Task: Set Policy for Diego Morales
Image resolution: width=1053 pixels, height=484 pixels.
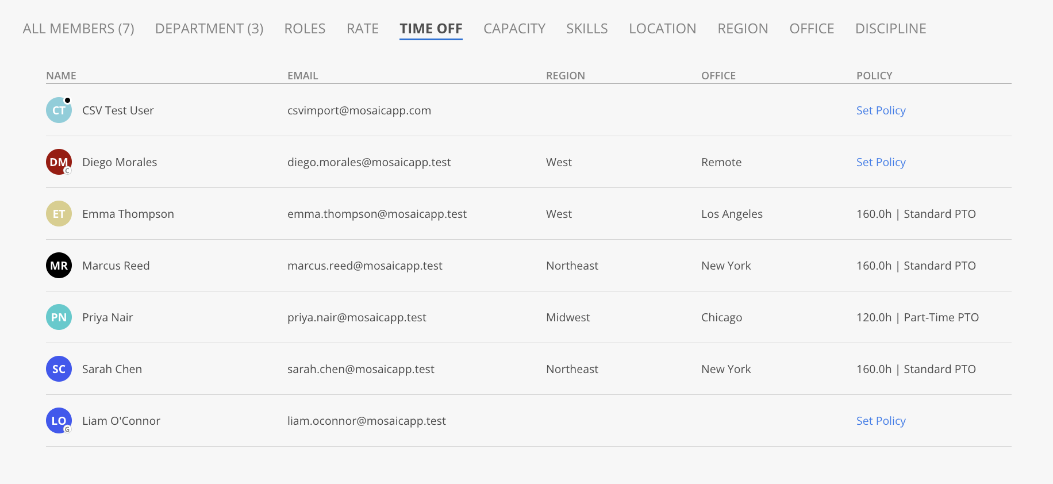Action: click(881, 162)
